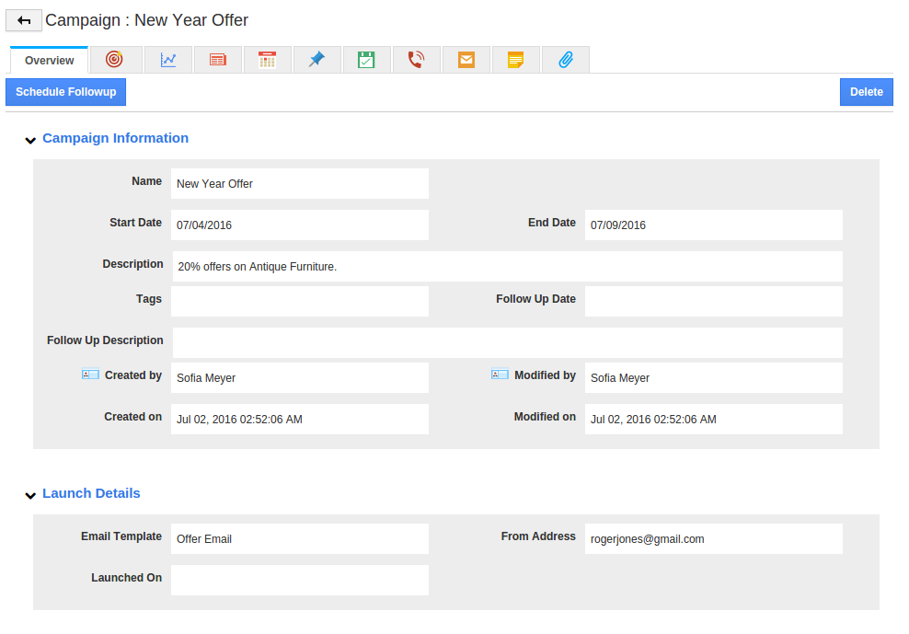Open the target (bullseye) icon tab

(x=114, y=60)
